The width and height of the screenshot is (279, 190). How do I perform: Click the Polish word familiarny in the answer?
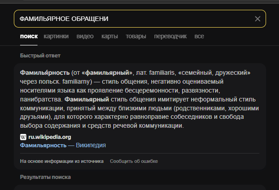(76, 81)
